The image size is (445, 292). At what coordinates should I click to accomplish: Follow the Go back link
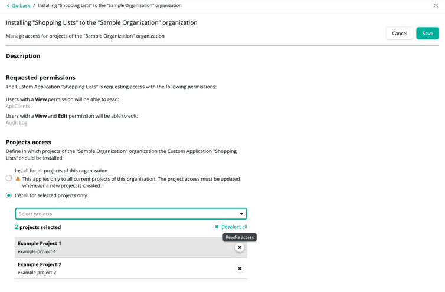[21, 5]
